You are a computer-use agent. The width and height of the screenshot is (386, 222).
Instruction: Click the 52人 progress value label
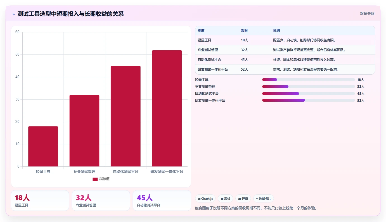coord(361,101)
